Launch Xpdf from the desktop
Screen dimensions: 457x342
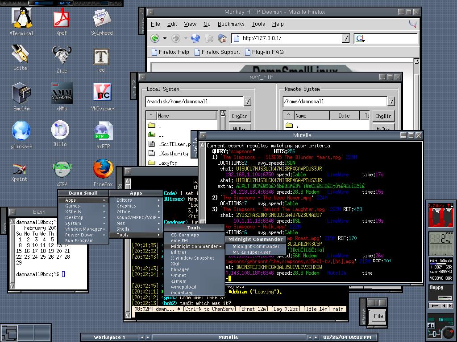[x=61, y=18]
